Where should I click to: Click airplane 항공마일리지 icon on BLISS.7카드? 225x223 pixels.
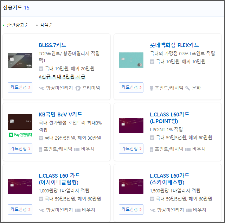tap(41, 88)
